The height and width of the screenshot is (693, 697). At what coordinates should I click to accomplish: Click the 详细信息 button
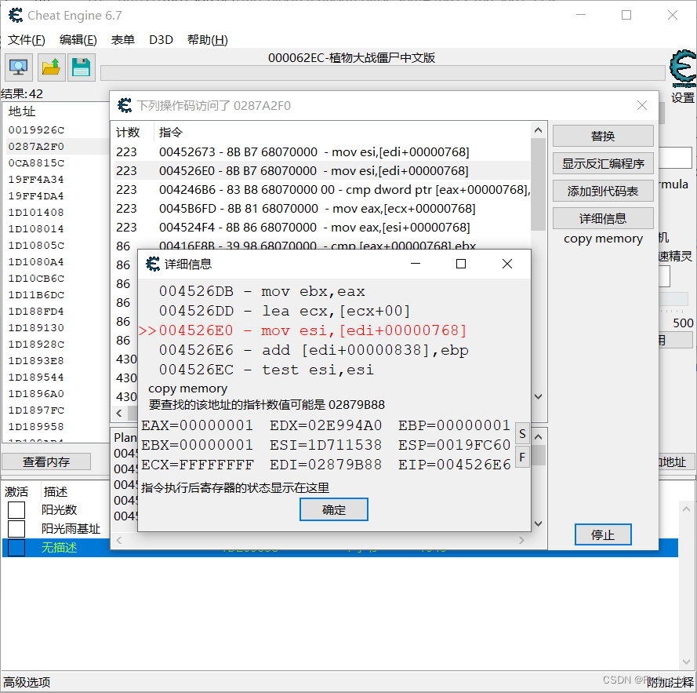pyautogui.click(x=603, y=218)
